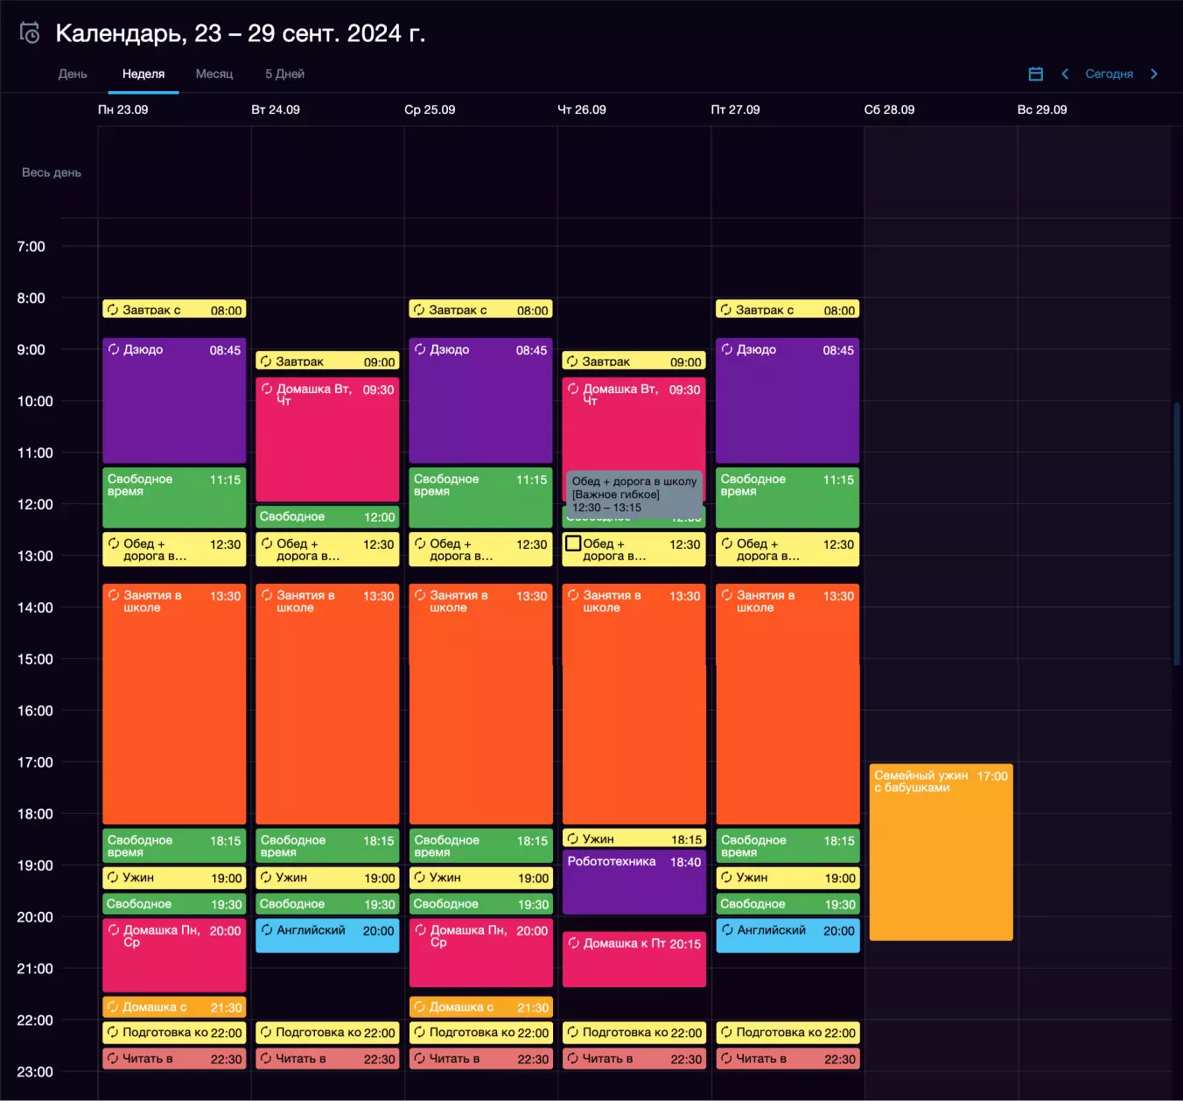Open Friday's Ужин 19:00 event
The height and width of the screenshot is (1101, 1183).
pyautogui.click(x=787, y=878)
